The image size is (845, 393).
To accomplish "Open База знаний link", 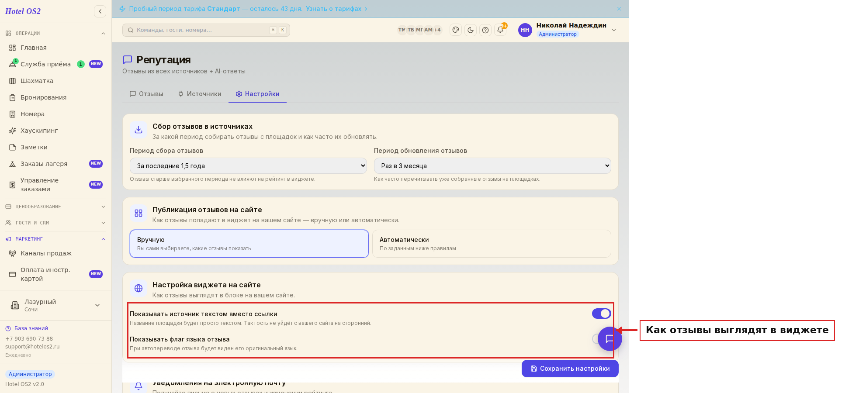I will pyautogui.click(x=27, y=328).
